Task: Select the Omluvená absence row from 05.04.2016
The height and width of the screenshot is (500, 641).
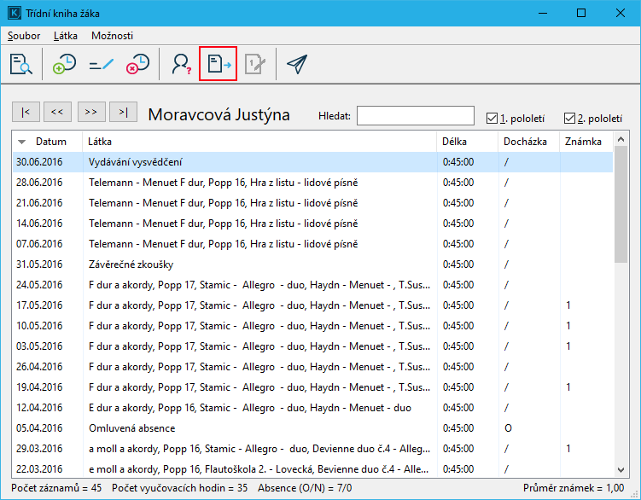Action: [256, 428]
